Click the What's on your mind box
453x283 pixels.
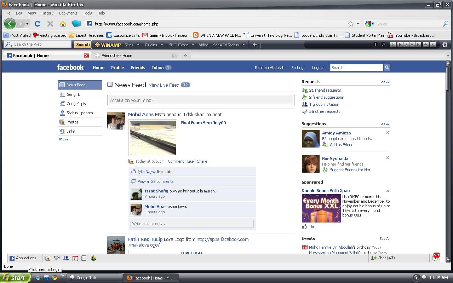[201, 100]
